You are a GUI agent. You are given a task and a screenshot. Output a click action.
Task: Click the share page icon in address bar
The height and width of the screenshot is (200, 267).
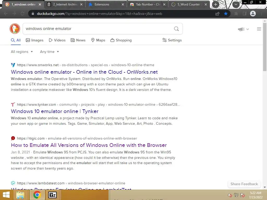pyautogui.click(x=217, y=14)
